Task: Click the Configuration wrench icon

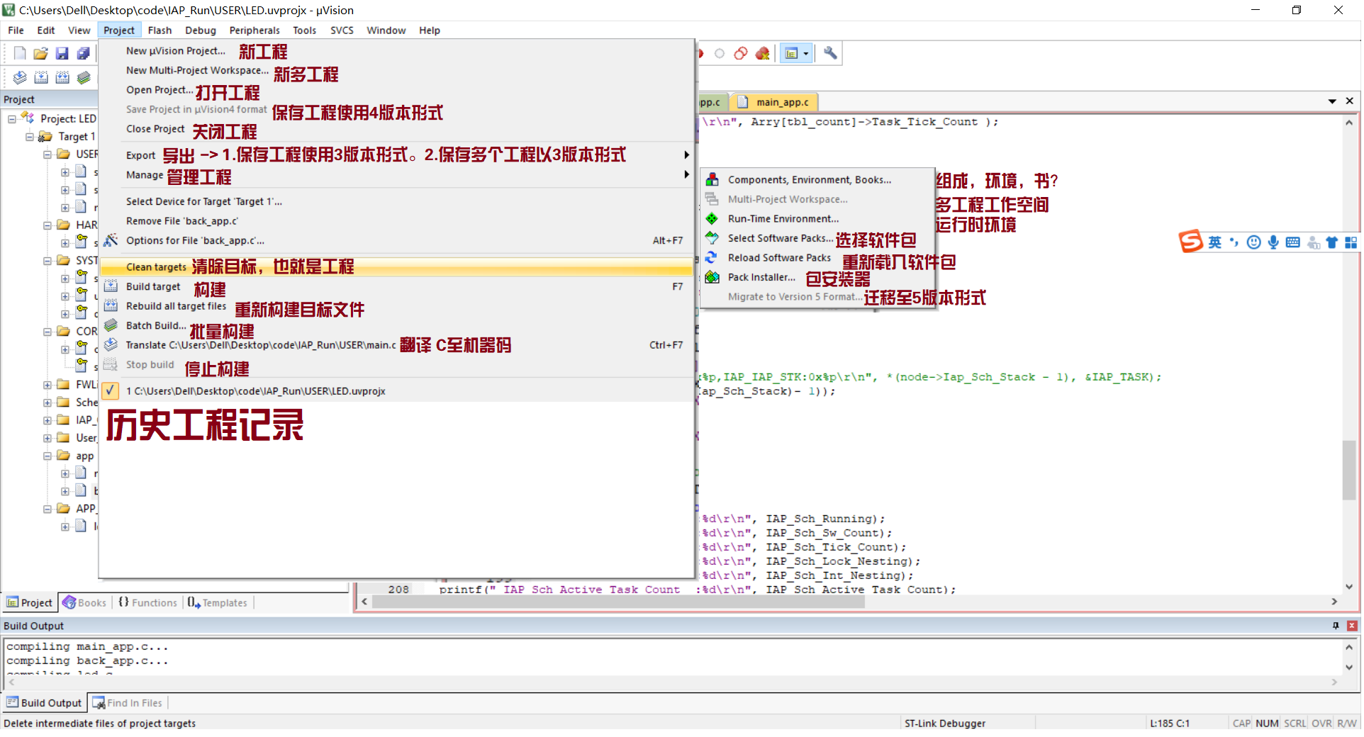Action: tap(830, 53)
